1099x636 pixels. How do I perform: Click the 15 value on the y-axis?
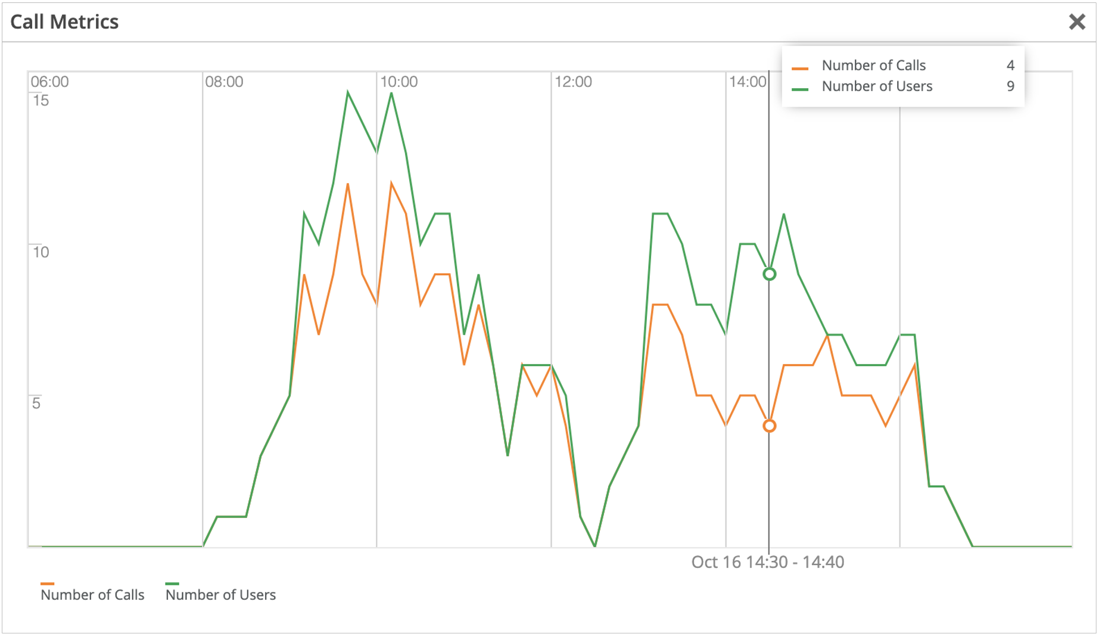pos(41,100)
